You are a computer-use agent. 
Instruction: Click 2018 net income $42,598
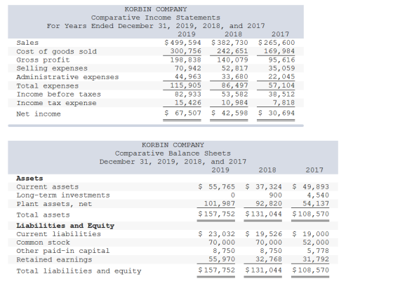tap(229, 113)
